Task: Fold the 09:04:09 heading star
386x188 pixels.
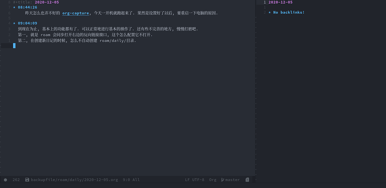Action: [14, 23]
